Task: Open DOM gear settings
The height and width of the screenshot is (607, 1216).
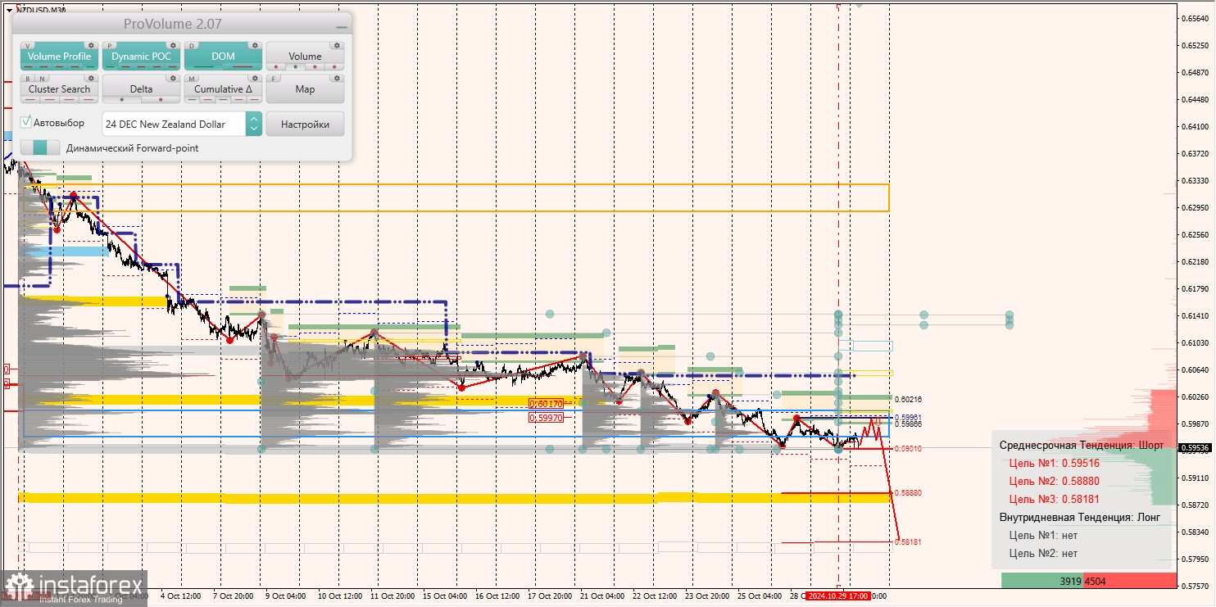Action: pyautogui.click(x=255, y=45)
